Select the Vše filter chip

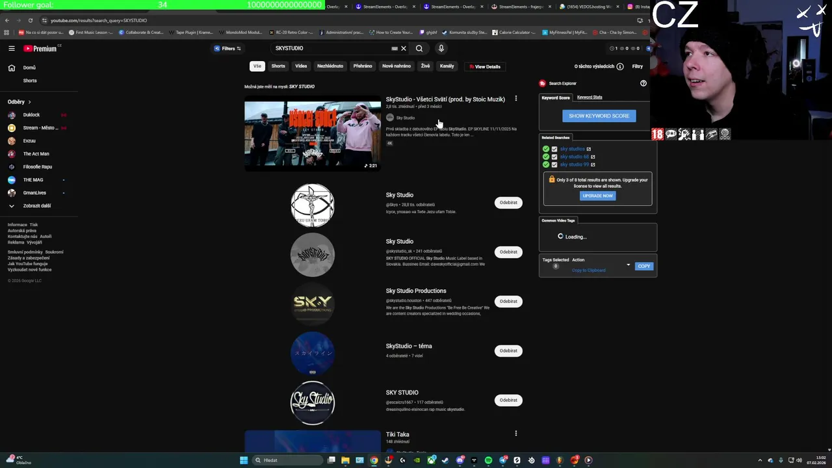pos(257,66)
